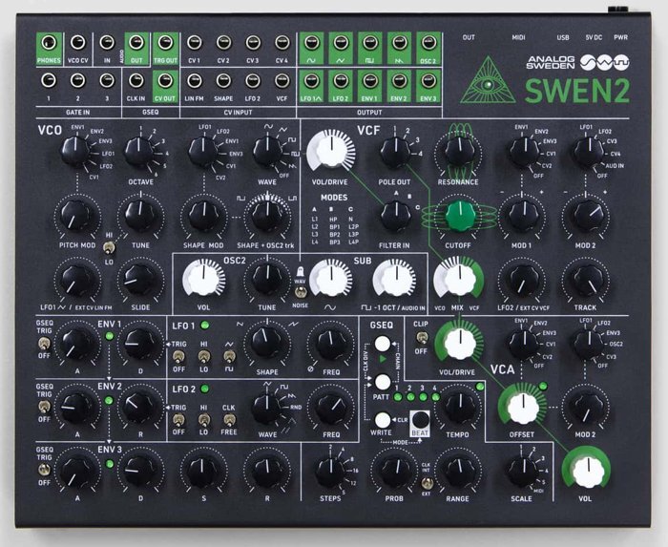The image size is (668, 547).
Task: Click GATE IN jack 2
Action: pos(77,80)
